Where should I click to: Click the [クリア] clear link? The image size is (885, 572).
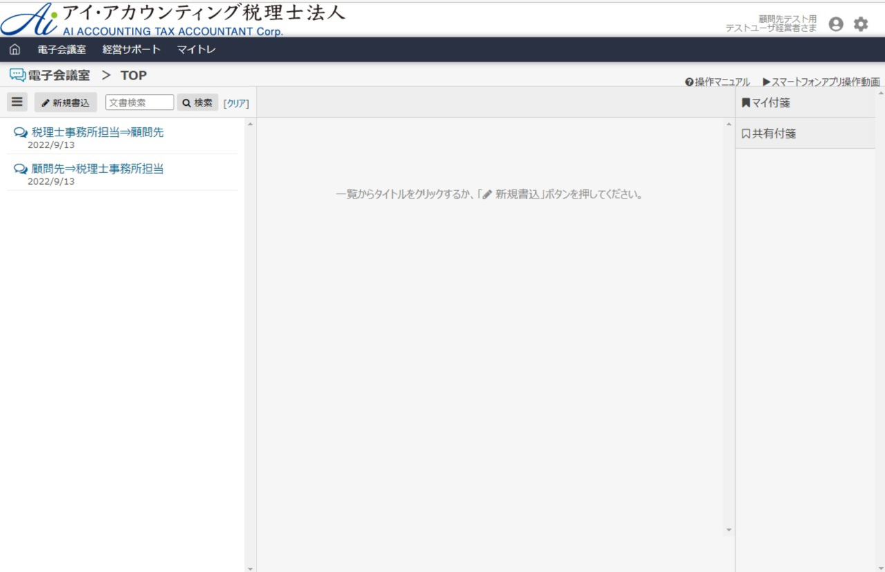point(236,103)
